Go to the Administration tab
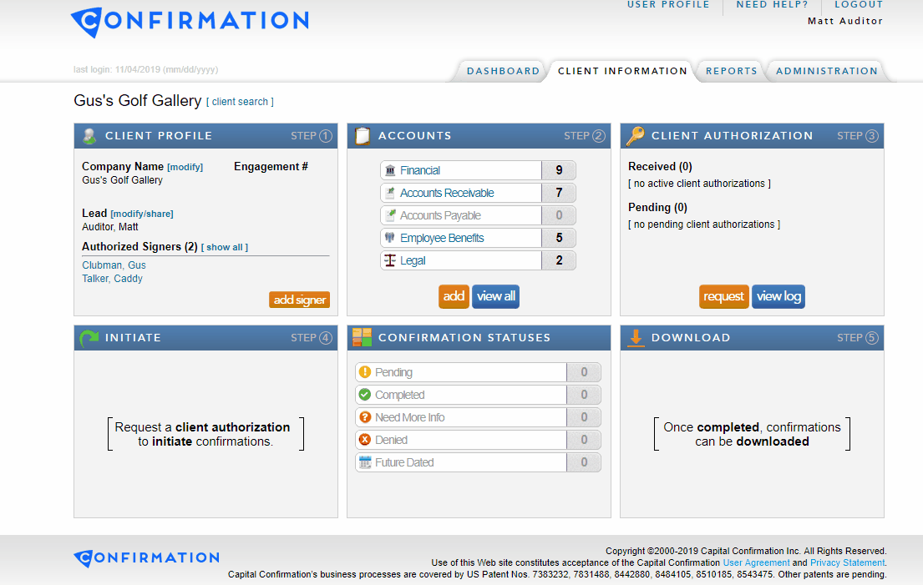923x585 pixels. click(x=826, y=72)
